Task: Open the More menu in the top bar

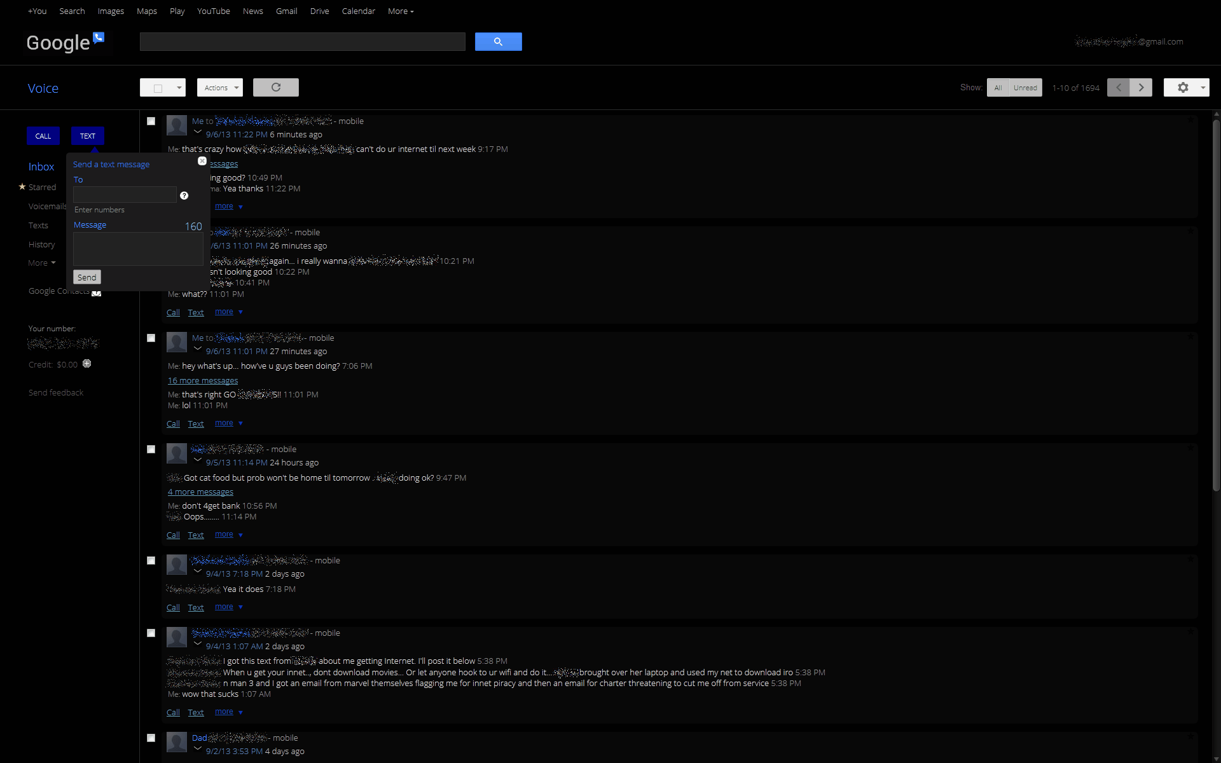Action: (401, 11)
